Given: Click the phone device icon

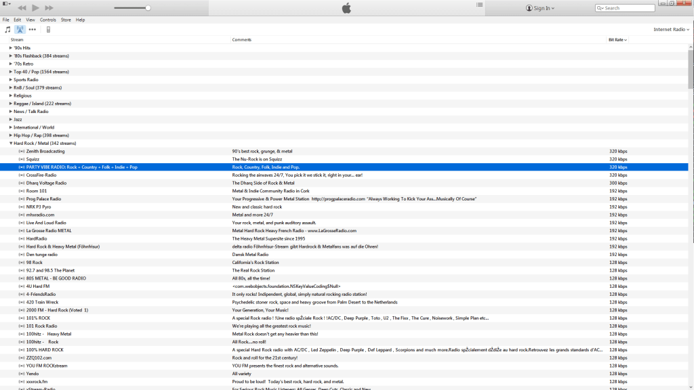Looking at the screenshot, I should point(48,30).
